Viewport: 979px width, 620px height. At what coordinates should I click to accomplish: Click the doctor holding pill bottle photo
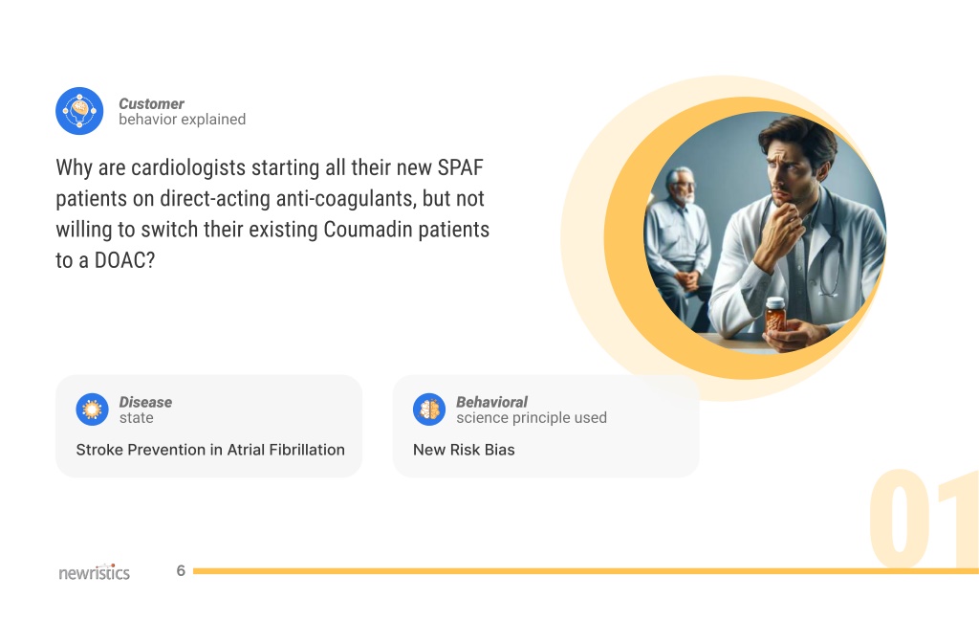tap(765, 232)
